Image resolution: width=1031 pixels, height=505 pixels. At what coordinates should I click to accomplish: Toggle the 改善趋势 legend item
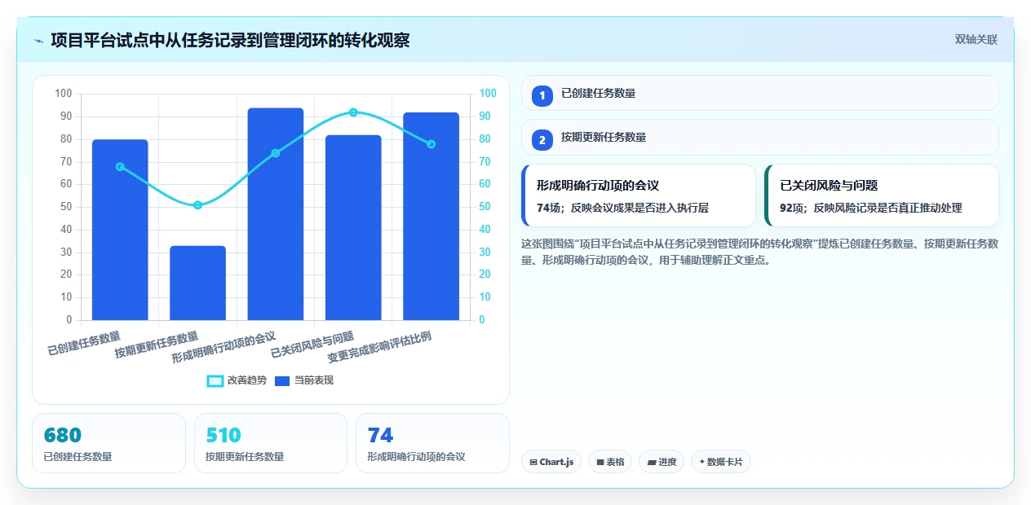[237, 380]
